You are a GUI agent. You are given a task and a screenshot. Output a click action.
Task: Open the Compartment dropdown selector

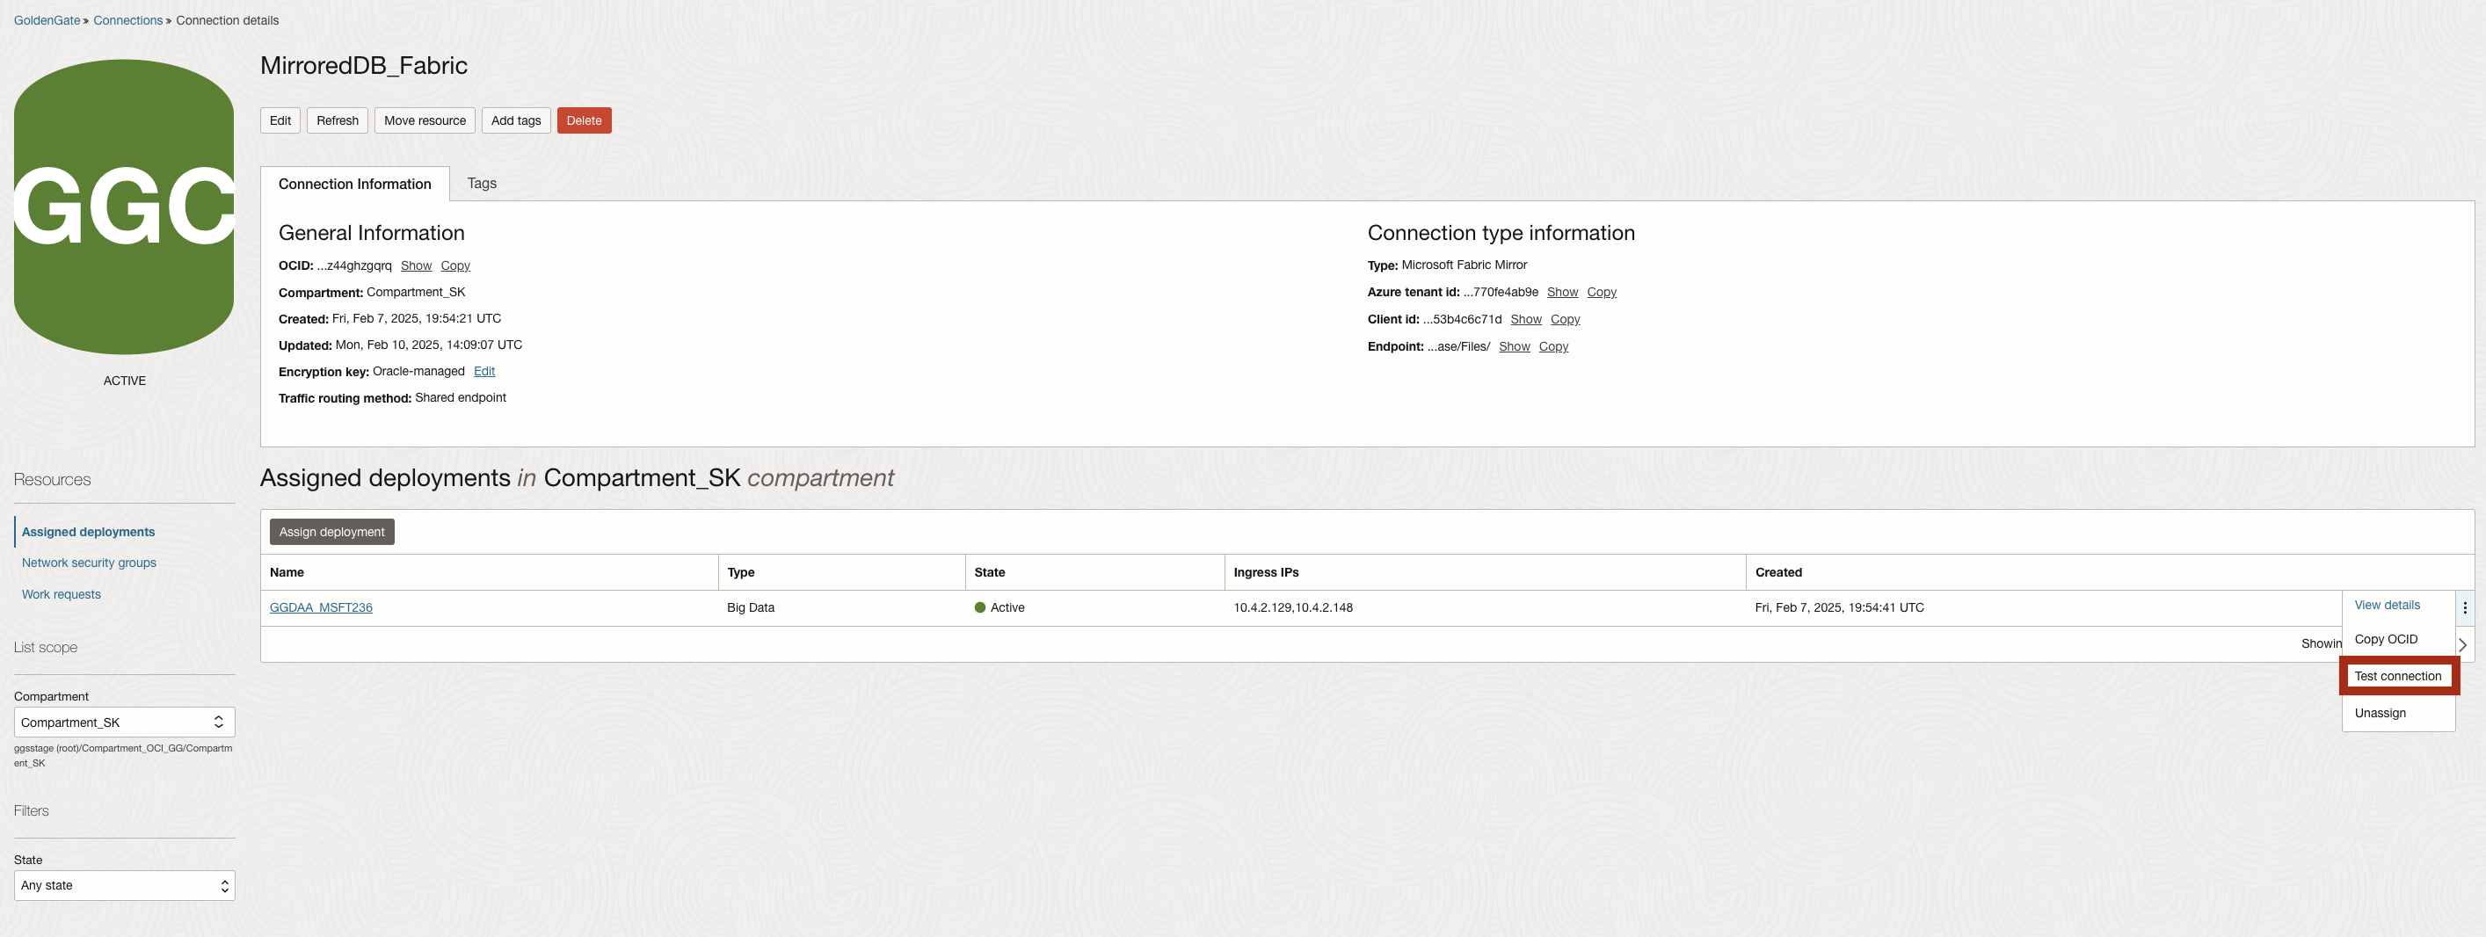coord(124,722)
